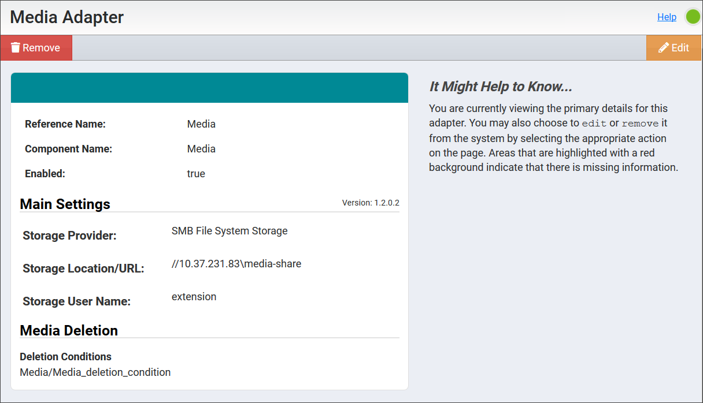Select the Storage Provider value SMB File System Storage

(x=230, y=230)
